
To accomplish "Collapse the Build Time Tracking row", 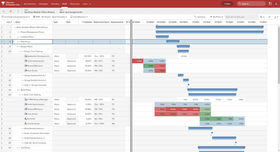I will 20,95.
